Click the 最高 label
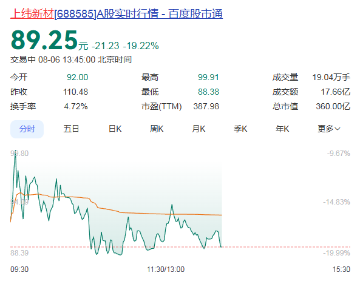Viewport: 360px width, 281px height. click(150, 77)
